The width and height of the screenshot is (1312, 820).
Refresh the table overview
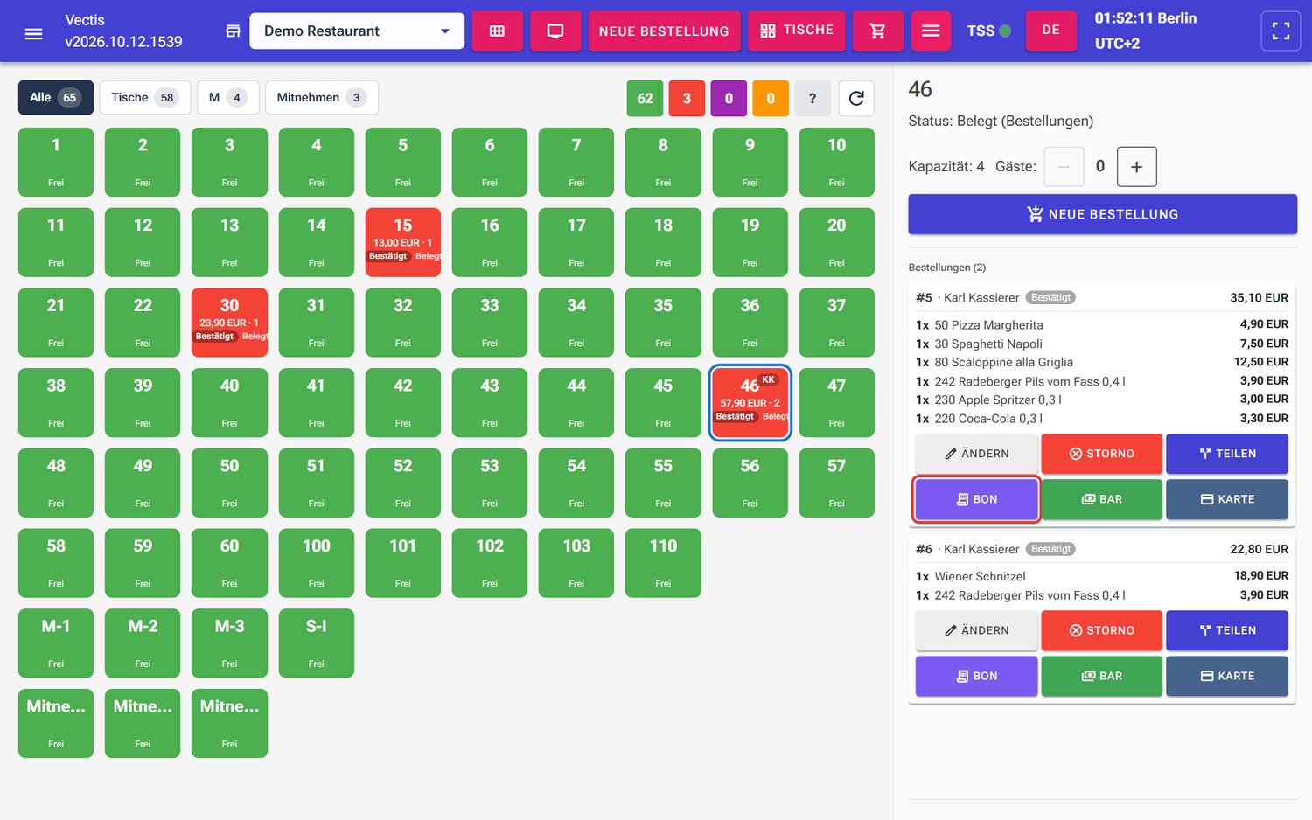856,98
